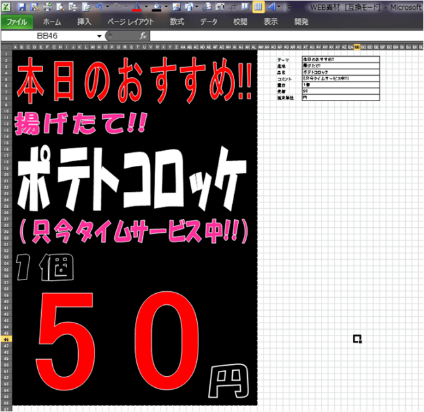Open the font colour palette dropdown arrow

146,7
